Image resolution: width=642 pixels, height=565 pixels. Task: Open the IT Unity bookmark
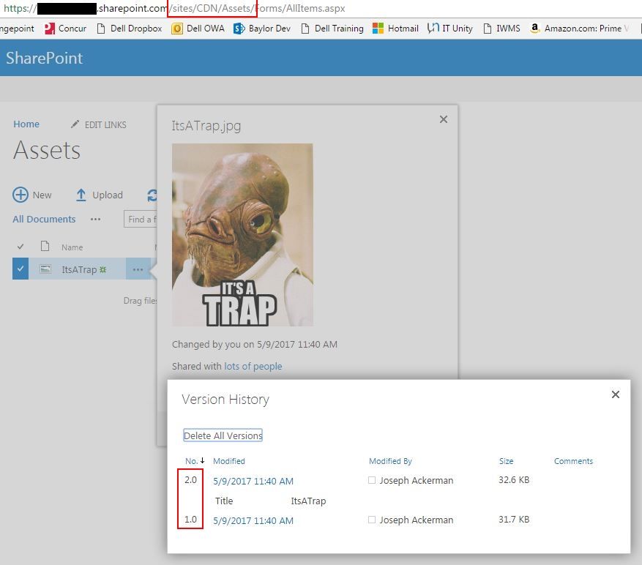(x=449, y=29)
